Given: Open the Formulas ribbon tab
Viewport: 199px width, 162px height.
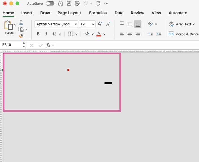Looking at the screenshot, I should click(98, 13).
